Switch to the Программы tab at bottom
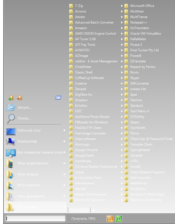 pos(79,210)
